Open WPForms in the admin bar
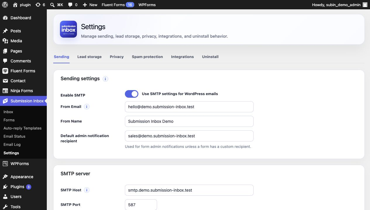This screenshot has width=370, height=210. tap(147, 5)
